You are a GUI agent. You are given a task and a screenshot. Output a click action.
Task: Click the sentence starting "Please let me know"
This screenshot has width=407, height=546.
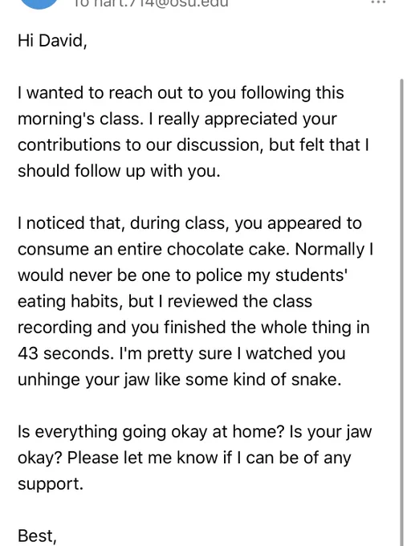pyautogui.click(x=209, y=458)
